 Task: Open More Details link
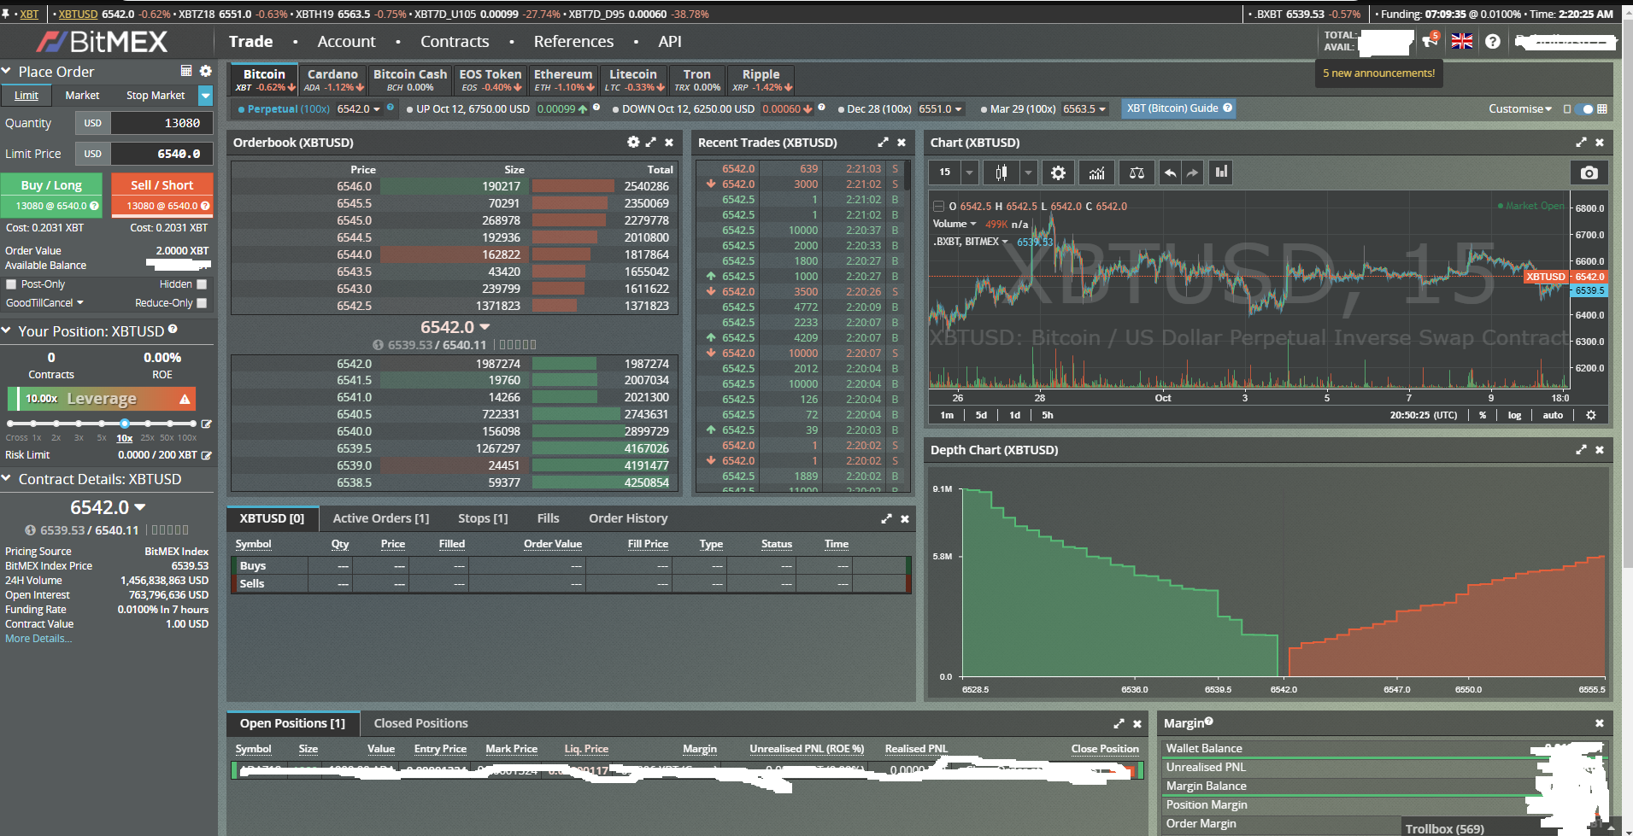pos(38,639)
